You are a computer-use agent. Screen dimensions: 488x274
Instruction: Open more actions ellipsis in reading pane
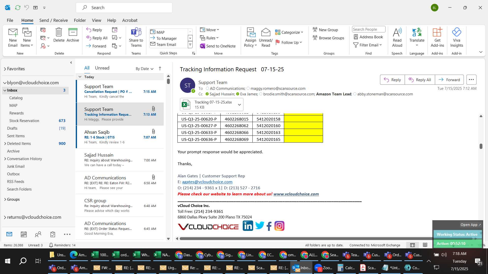[471, 80]
